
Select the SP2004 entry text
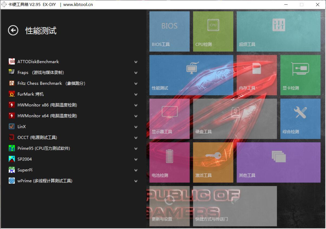[25, 159]
